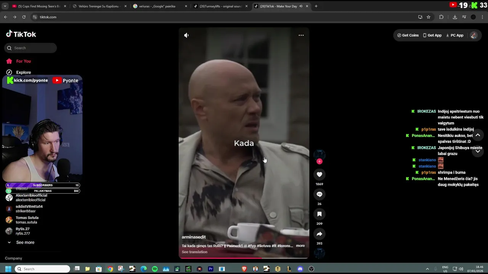Open the taskbar volume control

(461, 269)
